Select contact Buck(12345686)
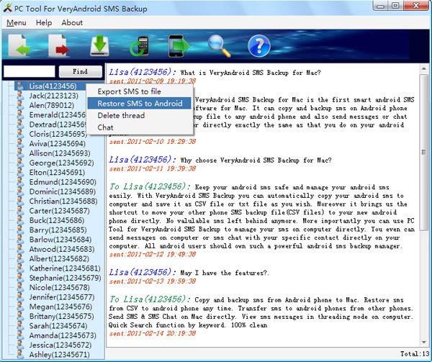This screenshot has width=432, height=362. click(57, 220)
